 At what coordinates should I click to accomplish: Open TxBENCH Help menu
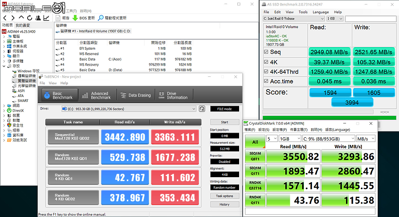[x=64, y=83]
